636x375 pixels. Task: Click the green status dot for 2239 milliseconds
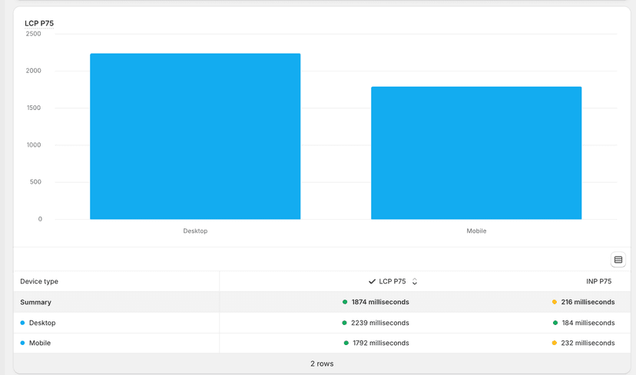[x=345, y=323]
